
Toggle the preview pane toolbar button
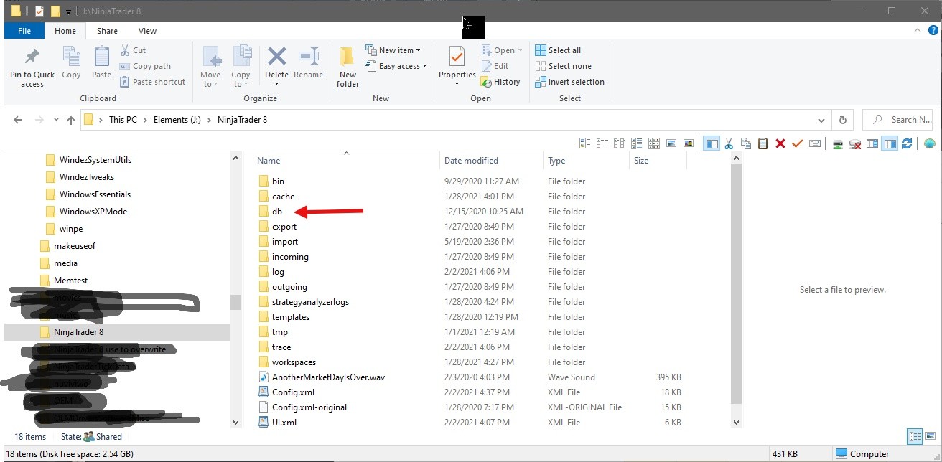[x=890, y=143]
